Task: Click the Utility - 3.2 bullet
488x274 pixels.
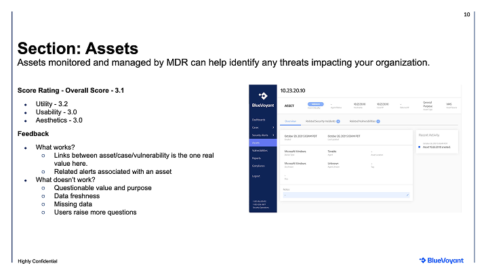Action: pyautogui.click(x=52, y=104)
